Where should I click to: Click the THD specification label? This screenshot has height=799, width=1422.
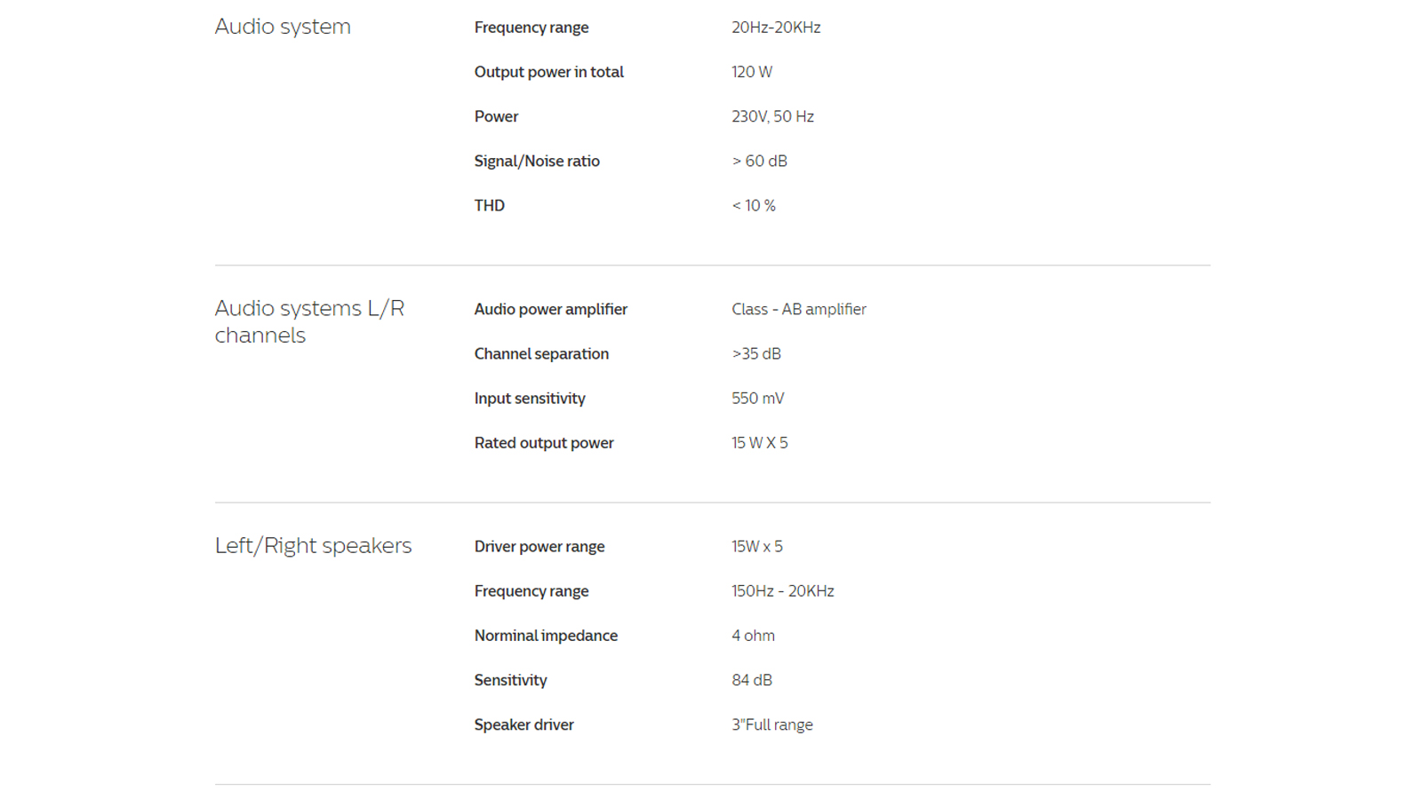coord(489,205)
